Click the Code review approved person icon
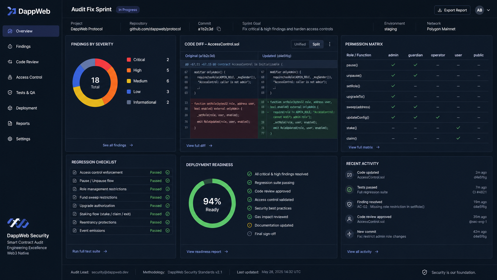 (350, 219)
